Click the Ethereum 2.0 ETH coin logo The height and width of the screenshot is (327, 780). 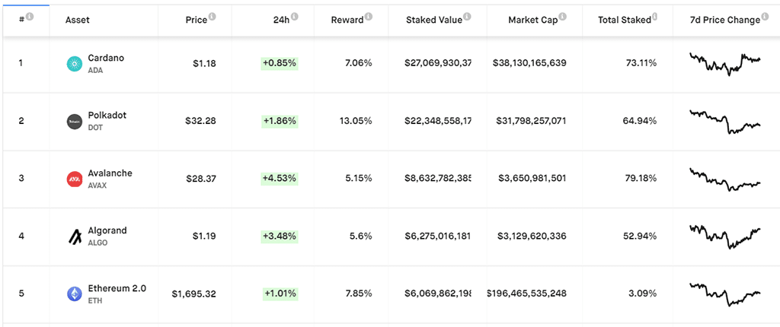point(75,294)
